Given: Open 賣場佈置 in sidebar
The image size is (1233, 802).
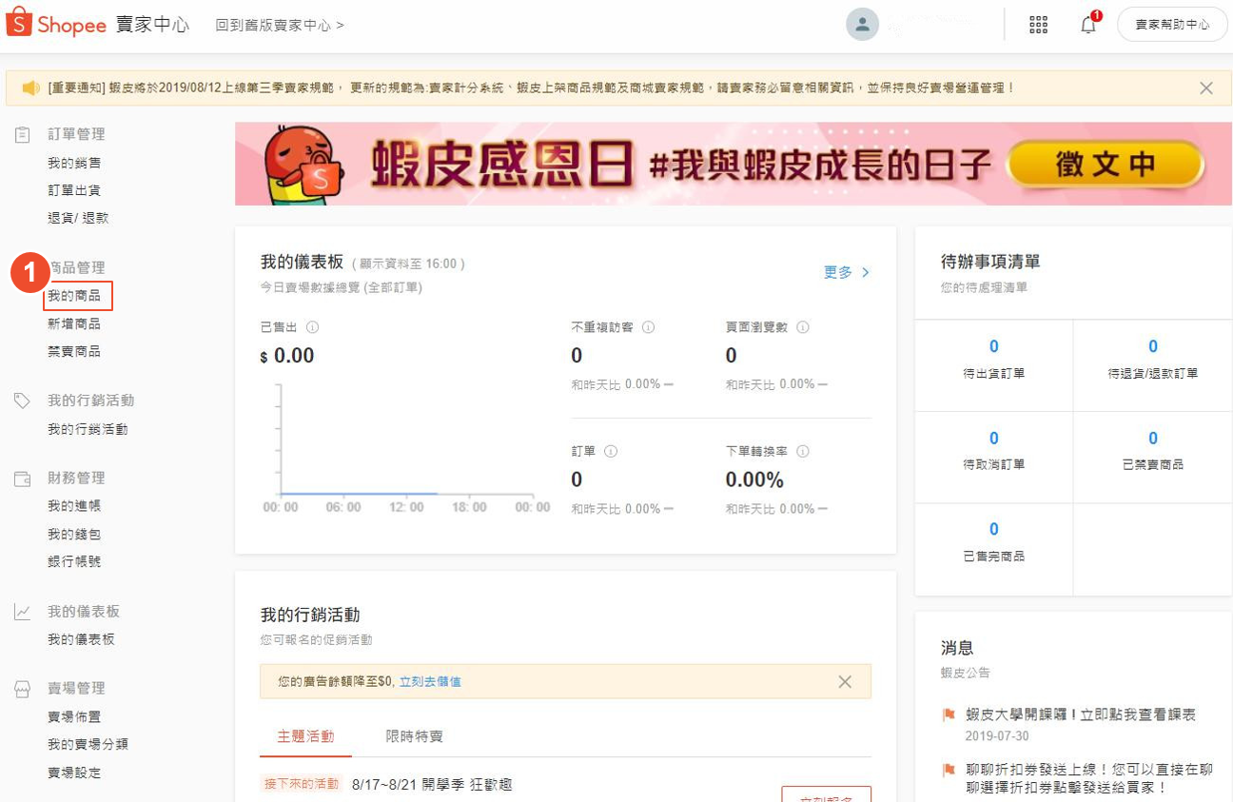Looking at the screenshot, I should 74,716.
